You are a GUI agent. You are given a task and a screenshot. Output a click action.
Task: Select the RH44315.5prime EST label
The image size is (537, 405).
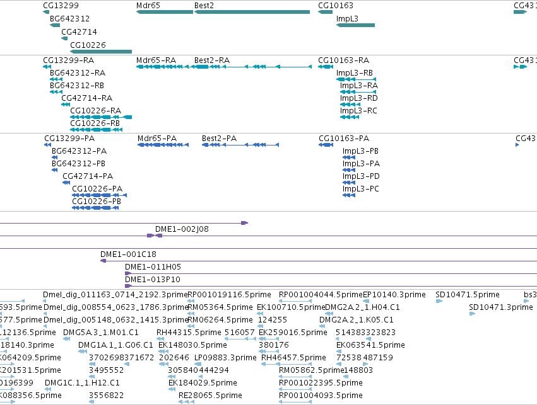[x=189, y=333]
